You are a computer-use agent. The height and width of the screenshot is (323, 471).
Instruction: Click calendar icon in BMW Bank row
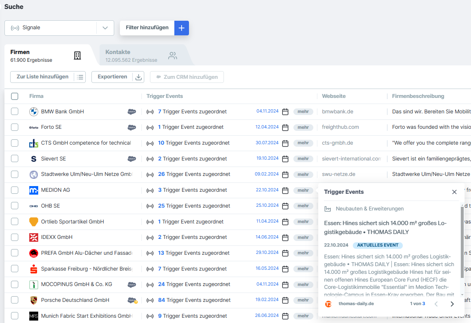285,112
